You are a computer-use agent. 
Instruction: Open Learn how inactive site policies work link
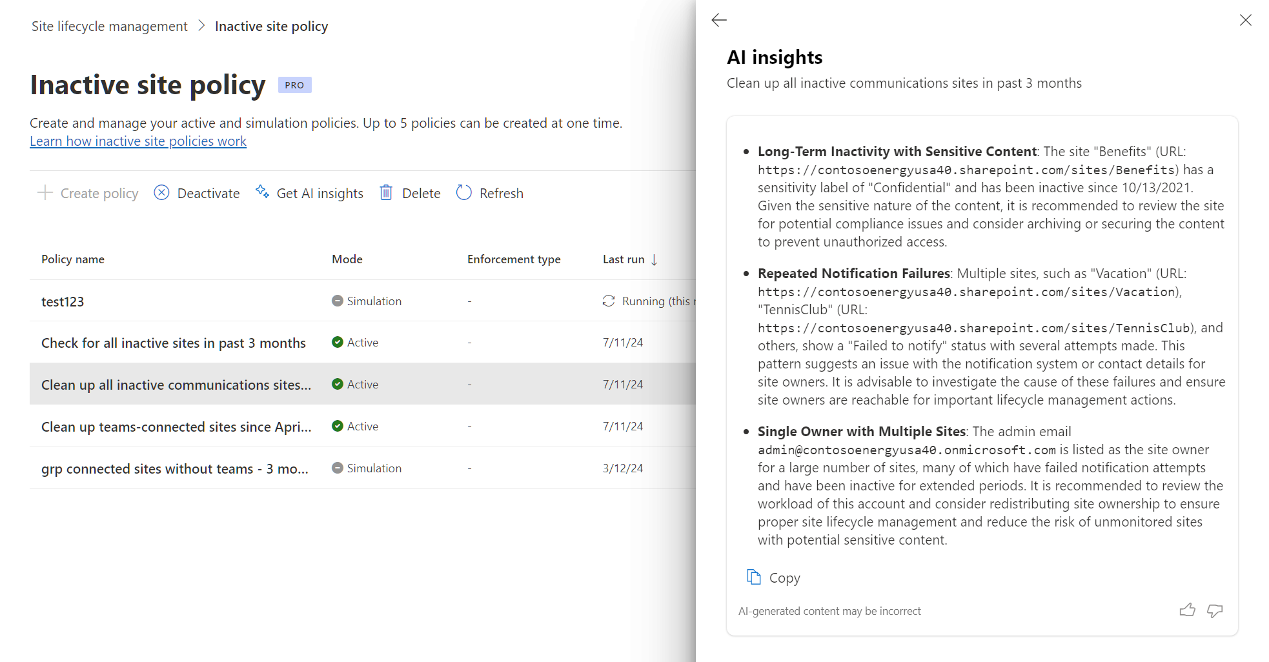[x=138, y=141]
